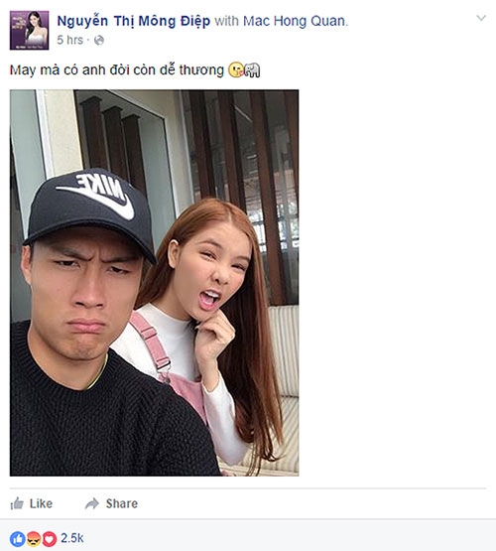The image size is (496, 551).
Task: Click the kissing face emoji
Action: coord(235,69)
